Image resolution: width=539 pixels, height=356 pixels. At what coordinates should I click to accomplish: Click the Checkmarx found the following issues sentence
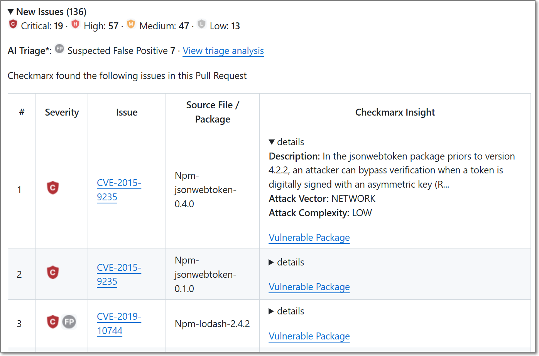127,76
